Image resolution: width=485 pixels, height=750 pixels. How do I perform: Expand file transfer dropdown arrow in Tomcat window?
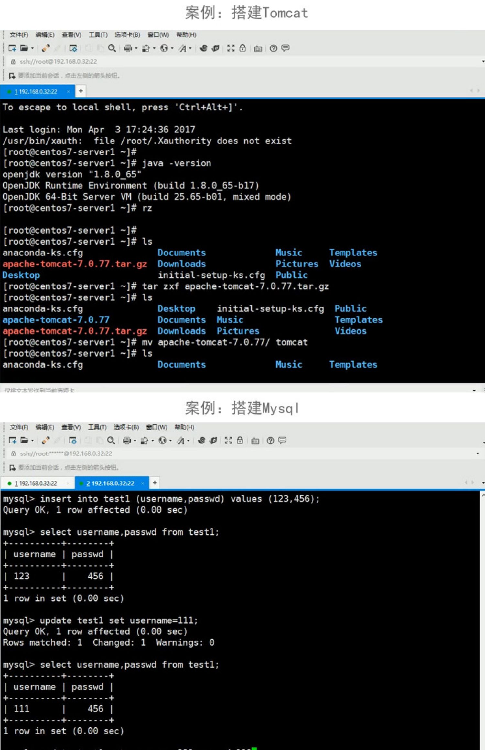154,48
